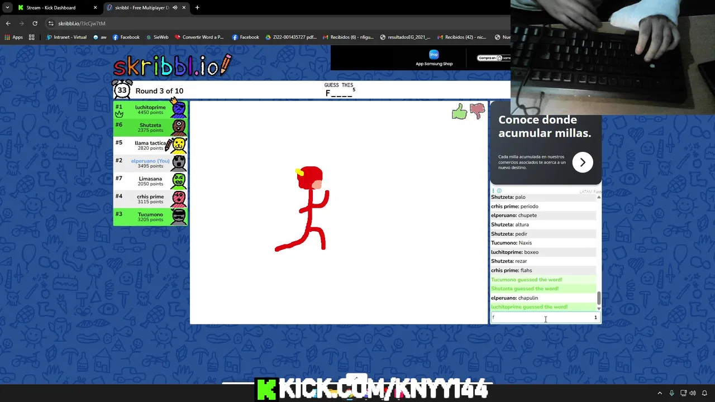Open the site information icon in address bar
The width and height of the screenshot is (715, 402).
point(51,23)
